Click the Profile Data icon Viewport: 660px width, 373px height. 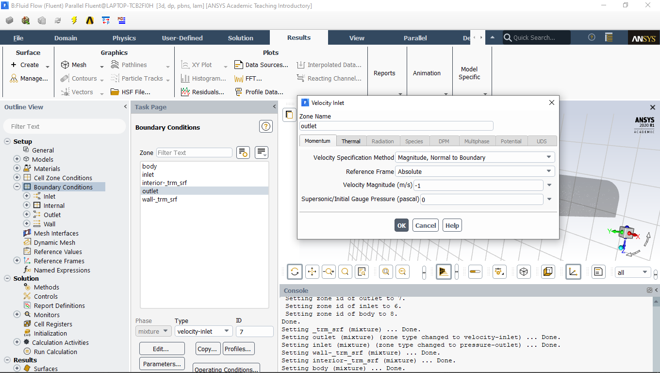click(x=238, y=92)
